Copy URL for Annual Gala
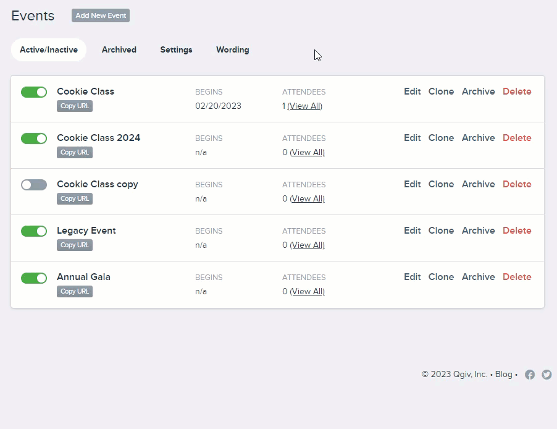 tap(75, 292)
